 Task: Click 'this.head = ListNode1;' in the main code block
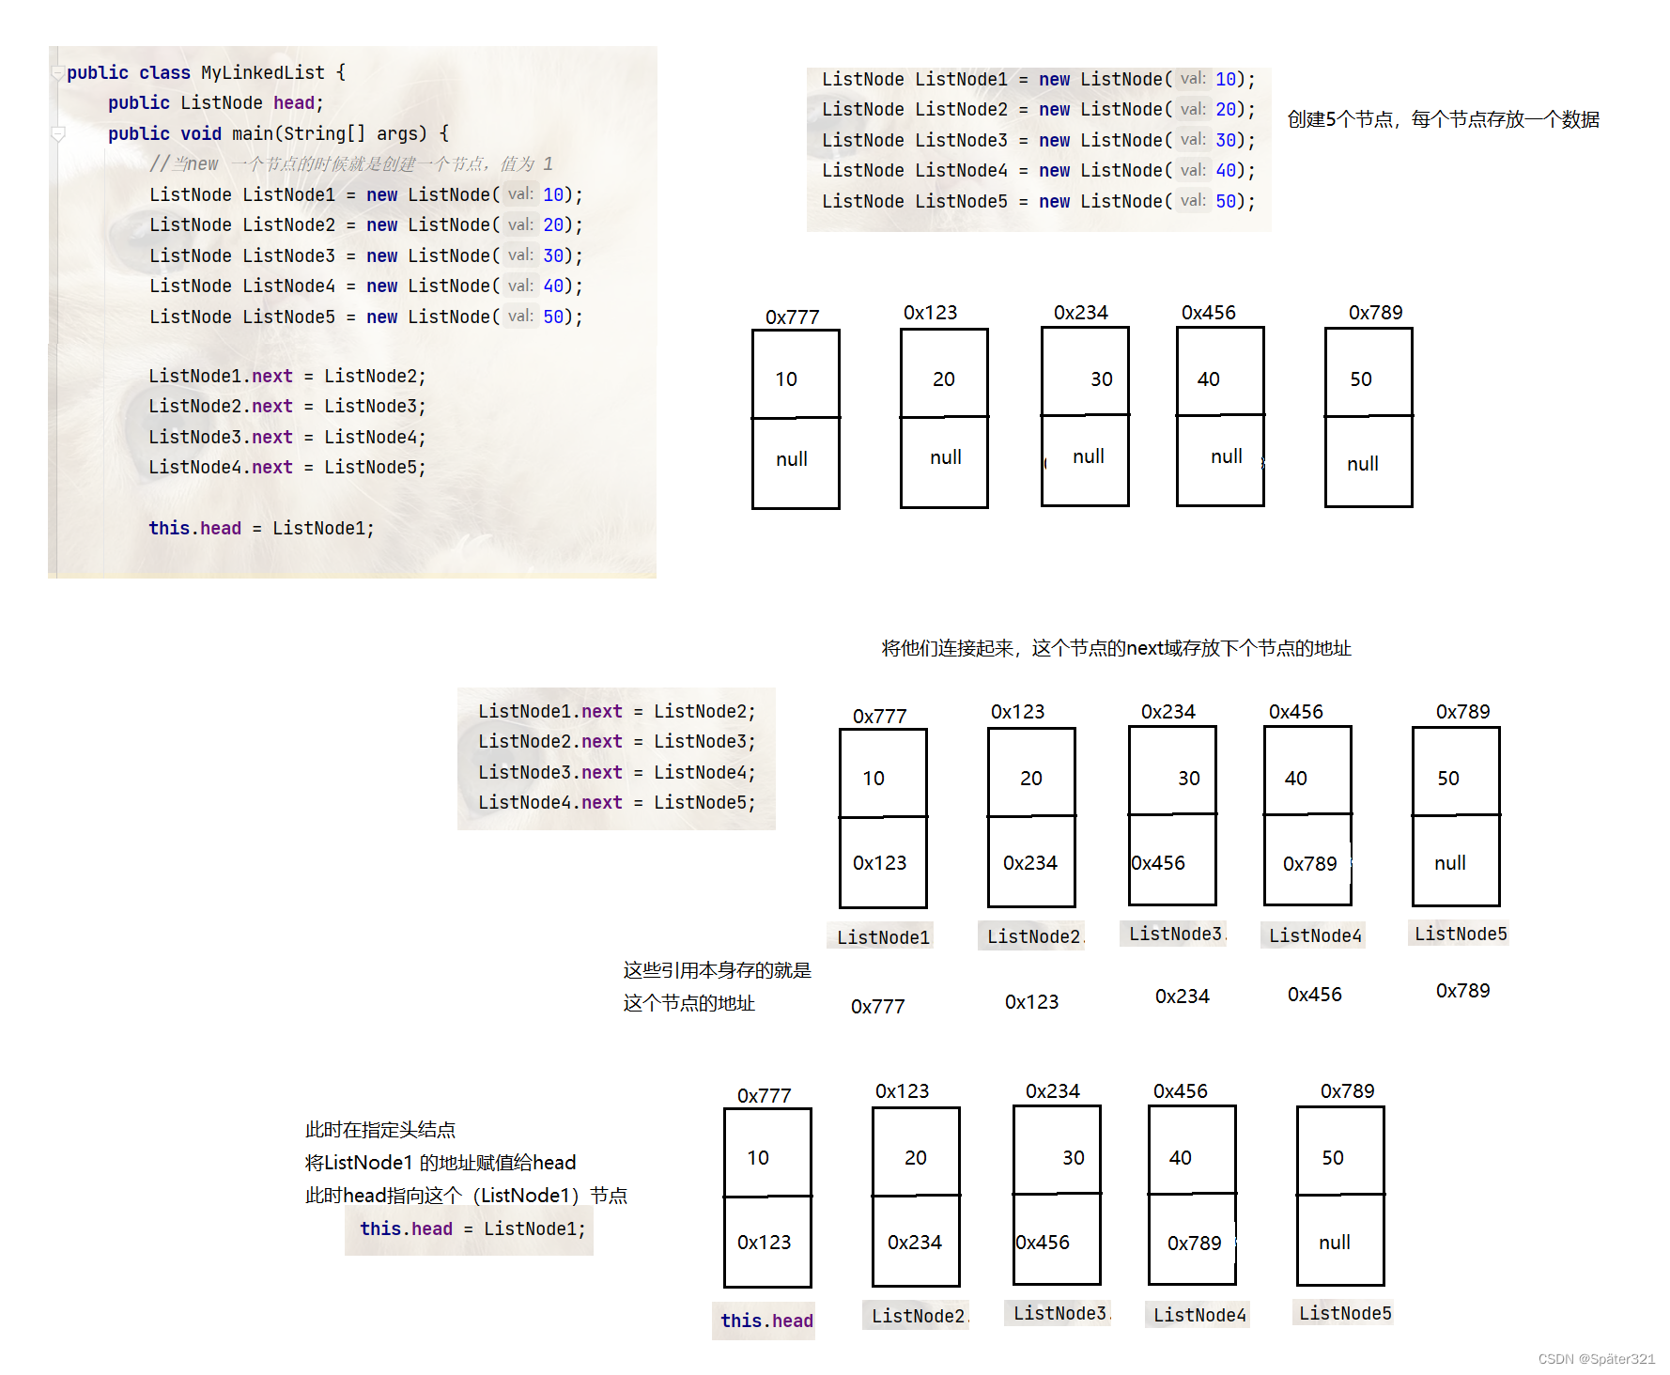point(261,529)
